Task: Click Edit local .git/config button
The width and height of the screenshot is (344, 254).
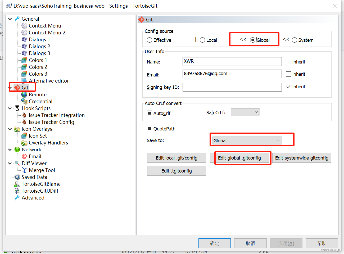Action: click(x=176, y=158)
